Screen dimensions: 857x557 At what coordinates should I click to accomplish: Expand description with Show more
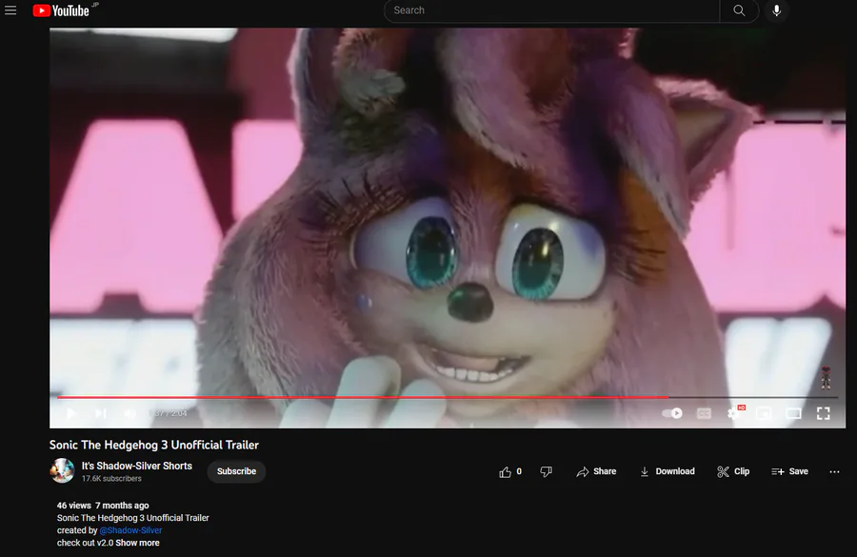[137, 543]
